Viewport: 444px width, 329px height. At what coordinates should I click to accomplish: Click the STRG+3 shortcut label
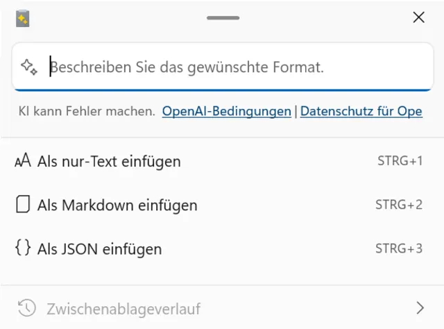399,248
